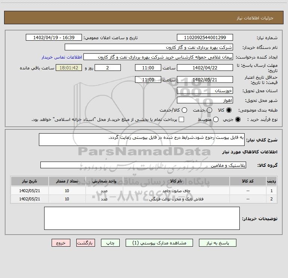
Task: Click the price validity time field 11:00
Action: (x=148, y=79)
